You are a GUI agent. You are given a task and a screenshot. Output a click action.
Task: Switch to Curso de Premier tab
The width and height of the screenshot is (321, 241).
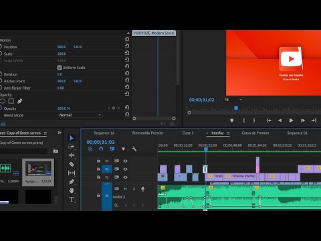coord(255,133)
